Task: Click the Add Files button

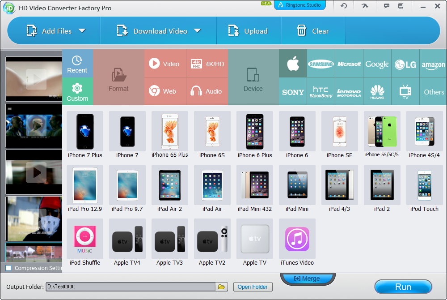Action: click(x=49, y=31)
